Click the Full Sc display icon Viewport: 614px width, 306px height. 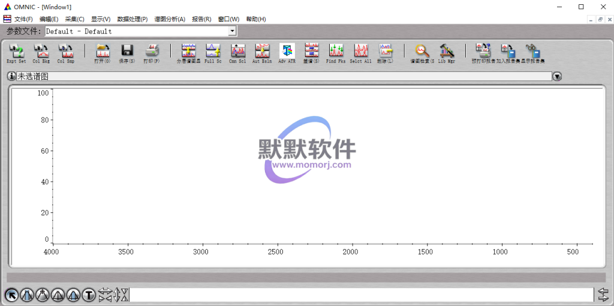point(213,52)
